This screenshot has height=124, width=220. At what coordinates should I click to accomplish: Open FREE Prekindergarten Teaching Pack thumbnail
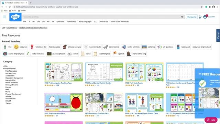point(64,72)
